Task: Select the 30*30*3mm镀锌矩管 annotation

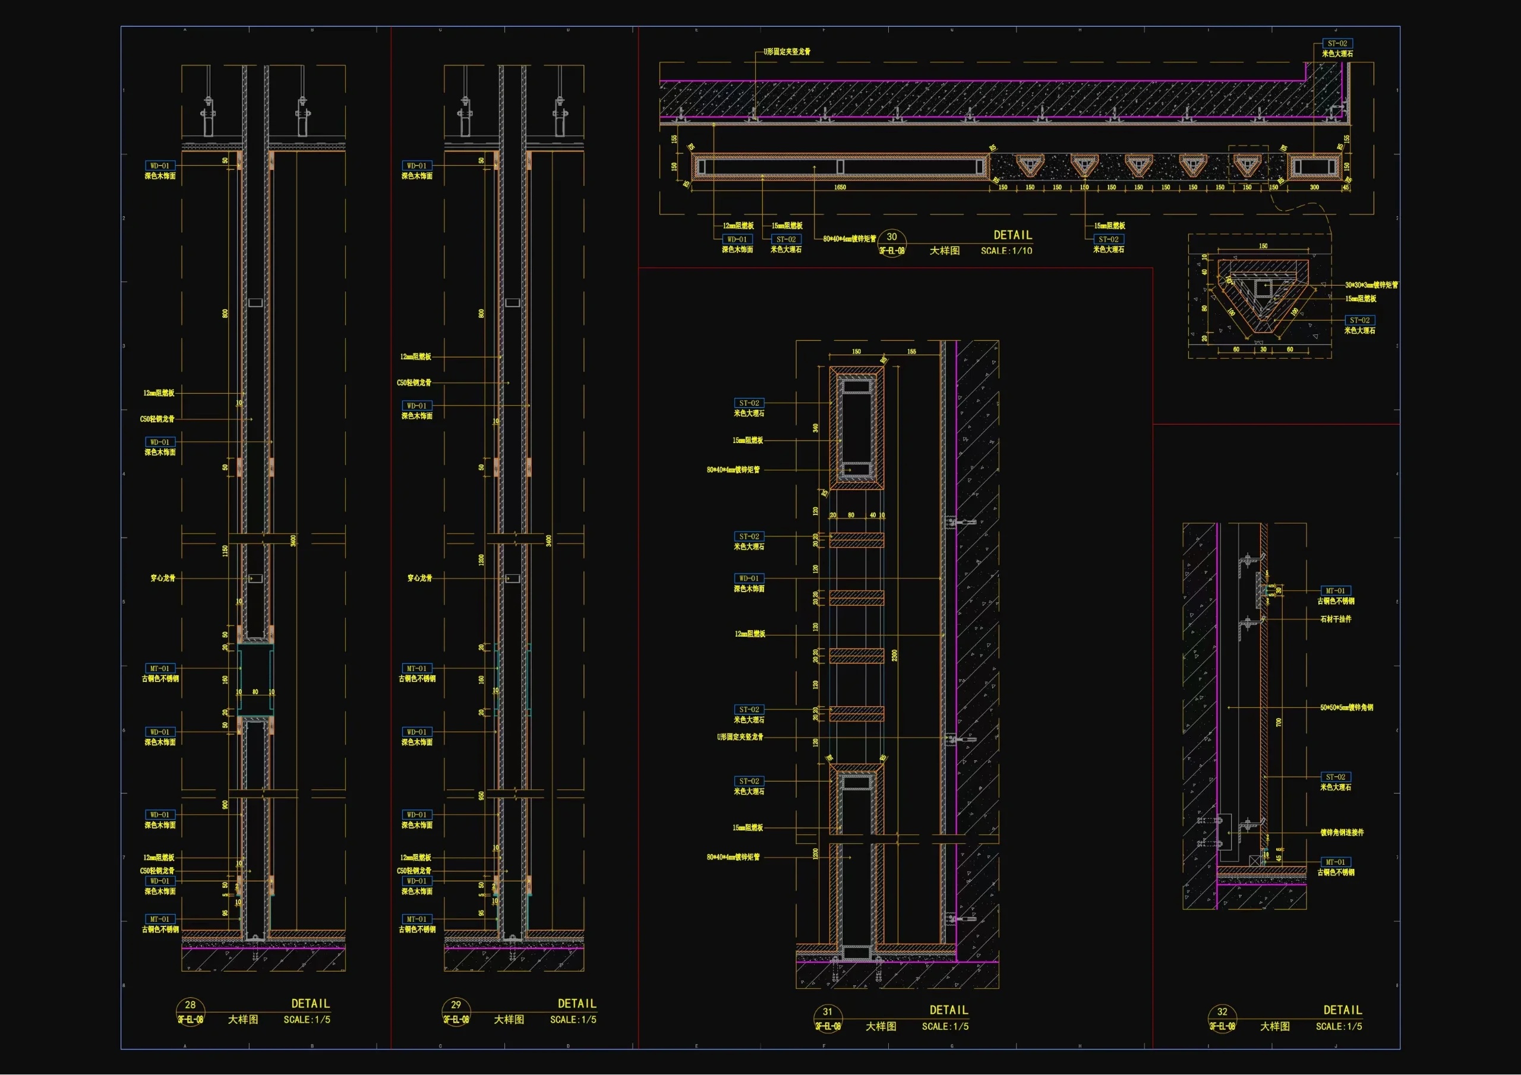Action: 1371,285
